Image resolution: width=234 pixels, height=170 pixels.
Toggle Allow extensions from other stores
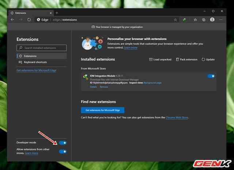click(x=63, y=151)
